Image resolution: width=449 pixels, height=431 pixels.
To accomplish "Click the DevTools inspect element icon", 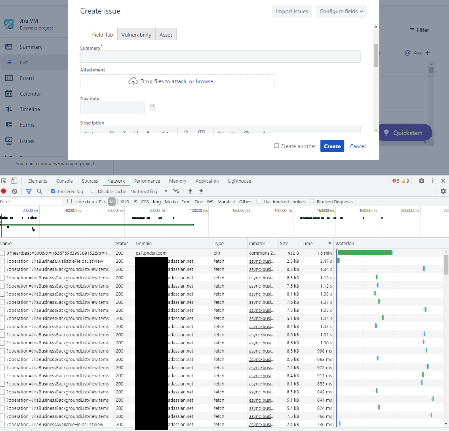I will [x=4, y=181].
